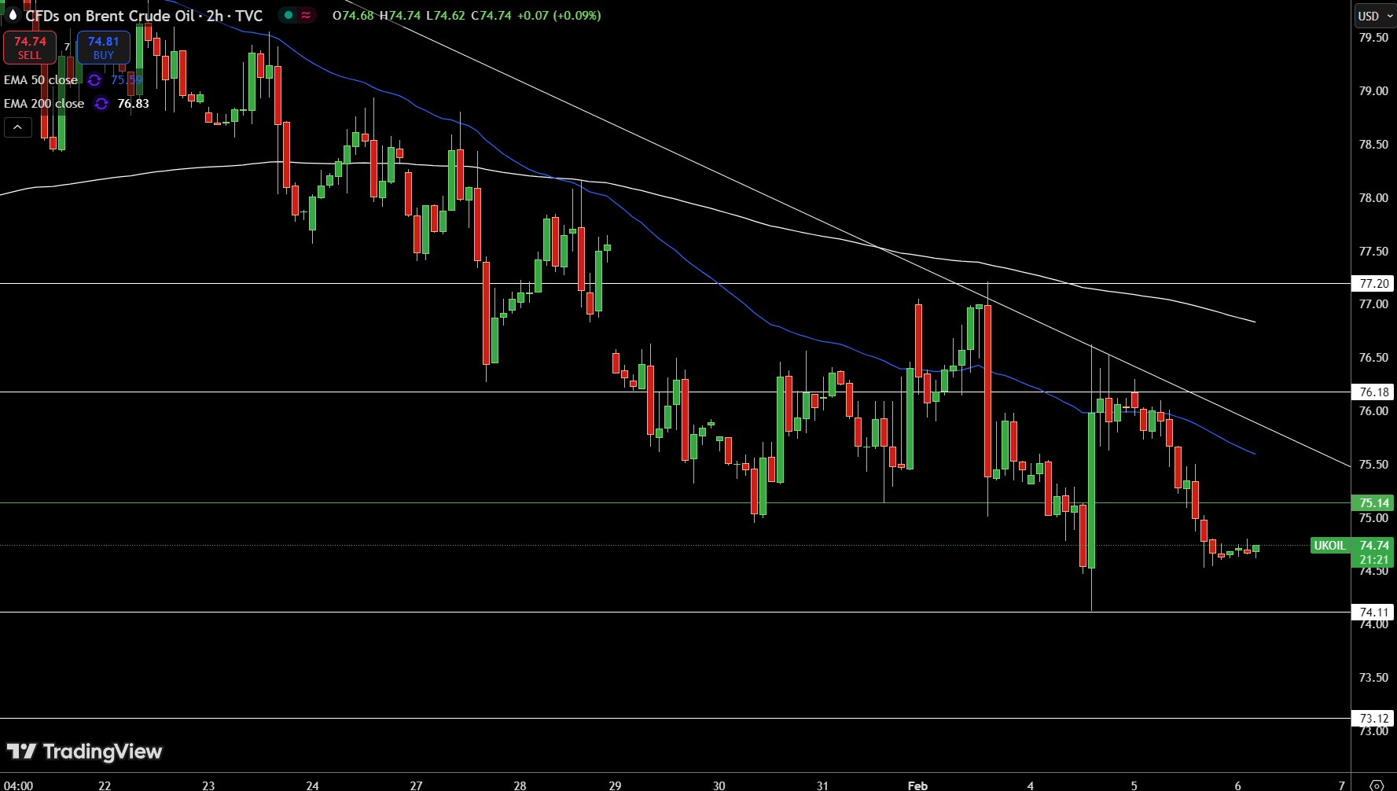Click the 76.50 price axis label

click(1373, 358)
